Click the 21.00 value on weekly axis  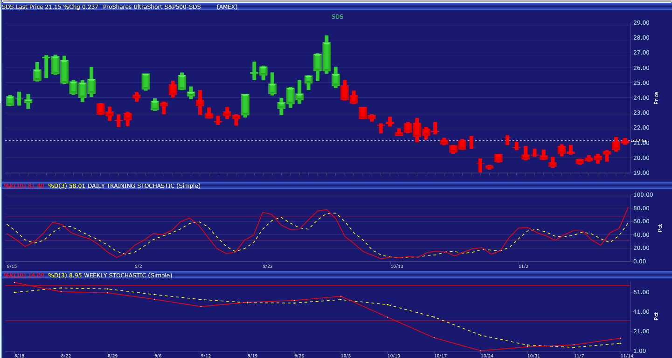point(641,331)
